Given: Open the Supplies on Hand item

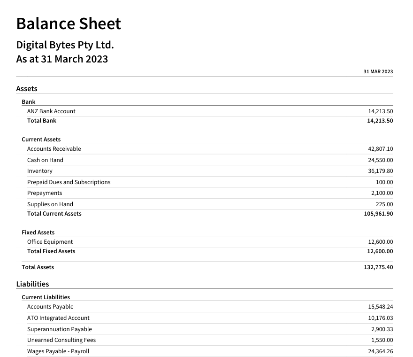Looking at the screenshot, I should coord(50,204).
